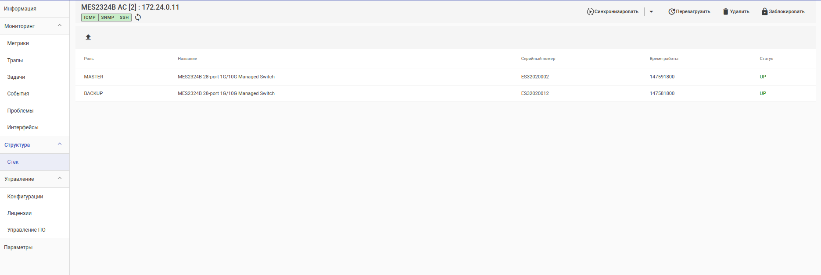Collapse the Управление section chevron

pyautogui.click(x=60, y=179)
